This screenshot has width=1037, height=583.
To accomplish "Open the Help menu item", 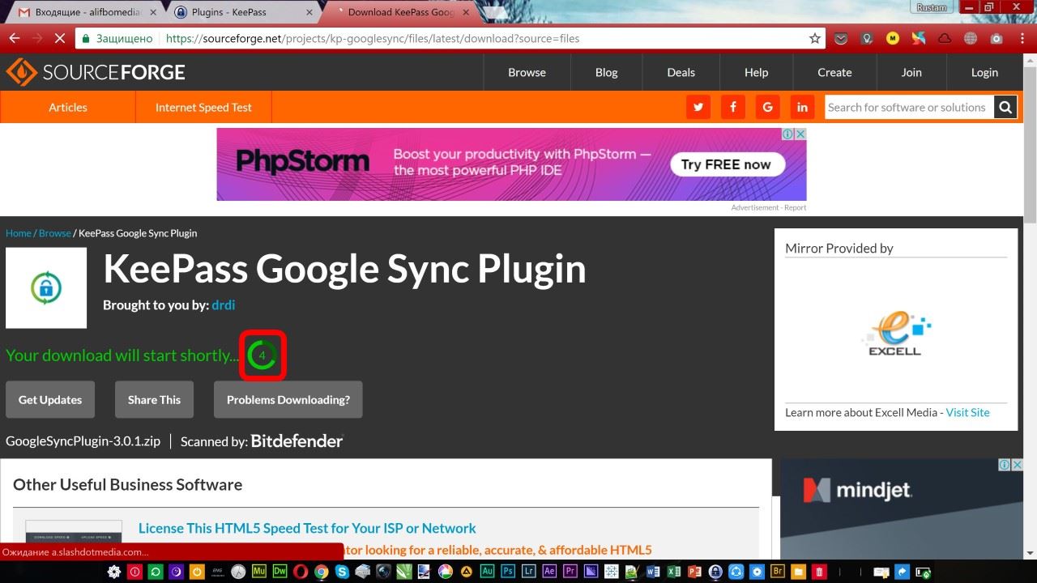I will (x=756, y=72).
